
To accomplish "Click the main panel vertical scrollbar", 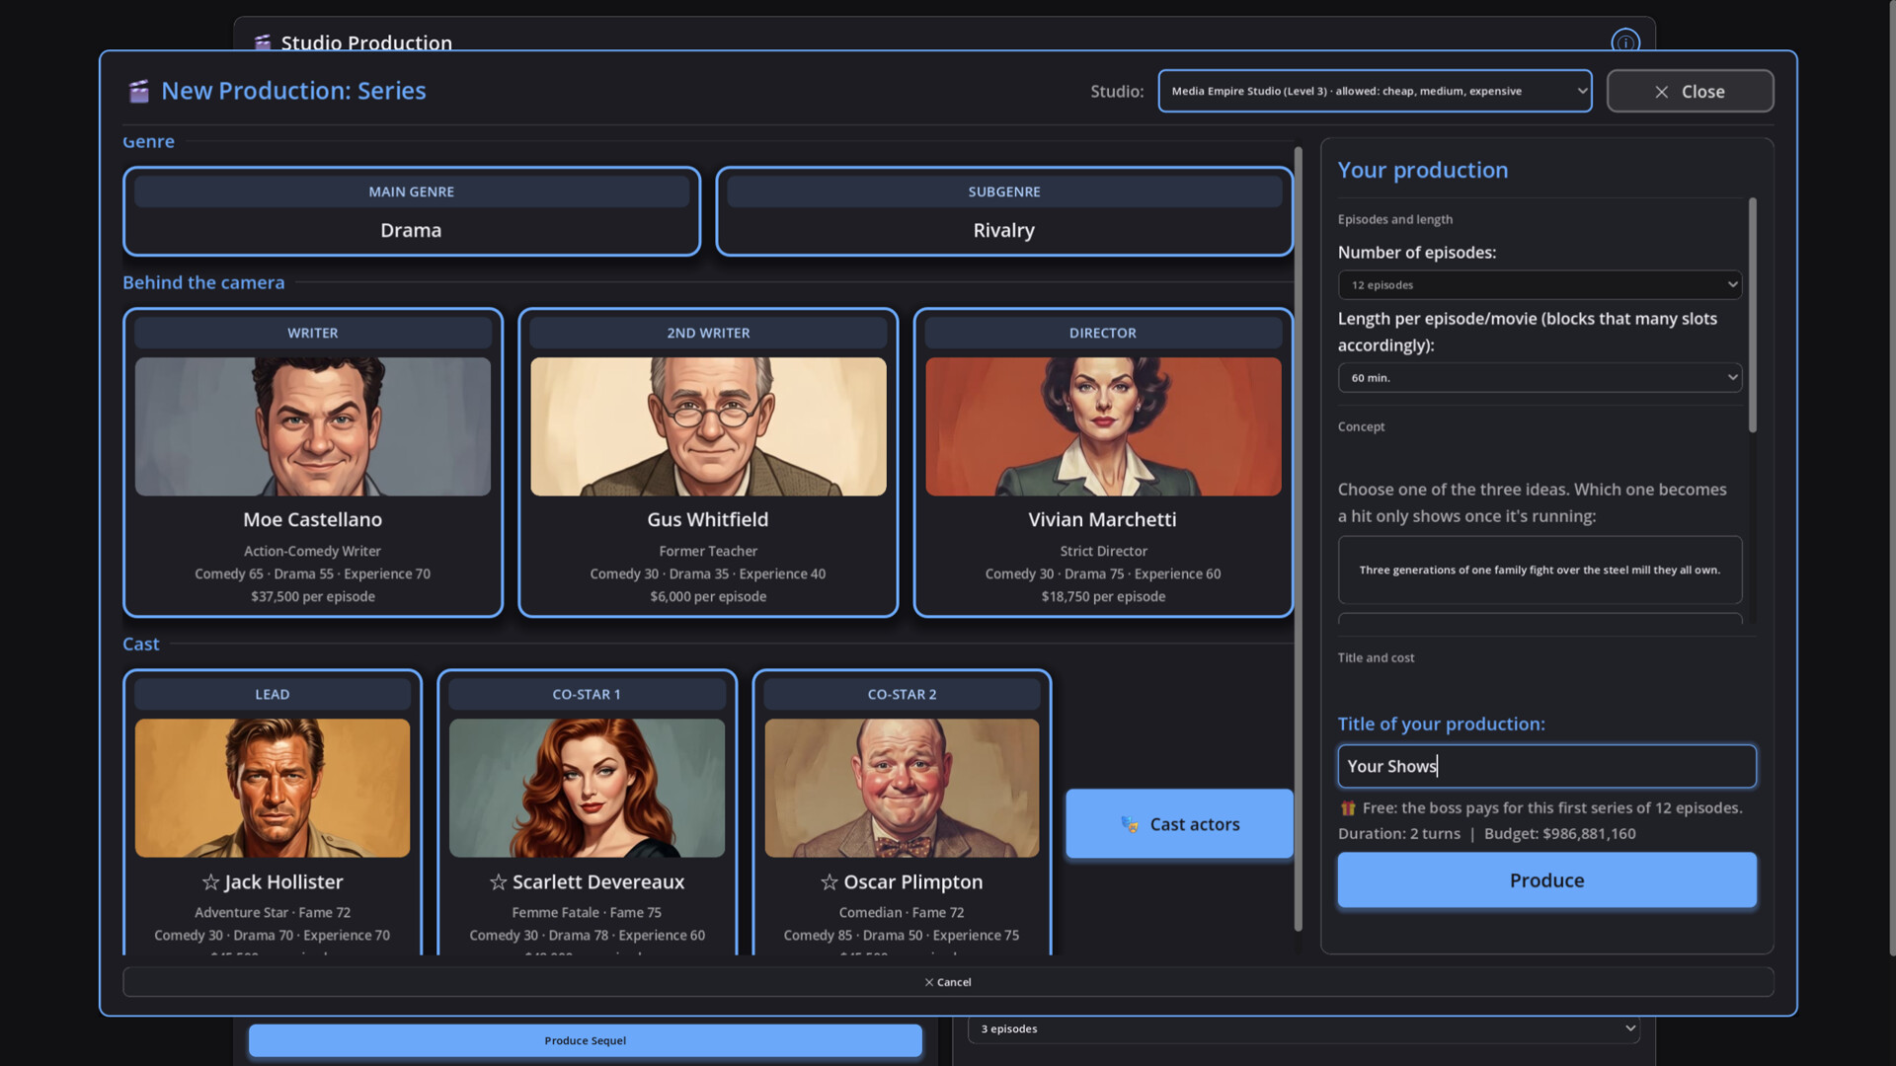I will 1298,538.
